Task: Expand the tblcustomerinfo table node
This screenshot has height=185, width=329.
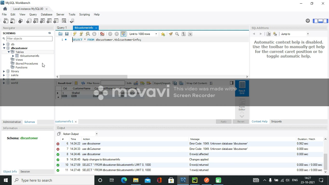Action: click(x=13, y=56)
